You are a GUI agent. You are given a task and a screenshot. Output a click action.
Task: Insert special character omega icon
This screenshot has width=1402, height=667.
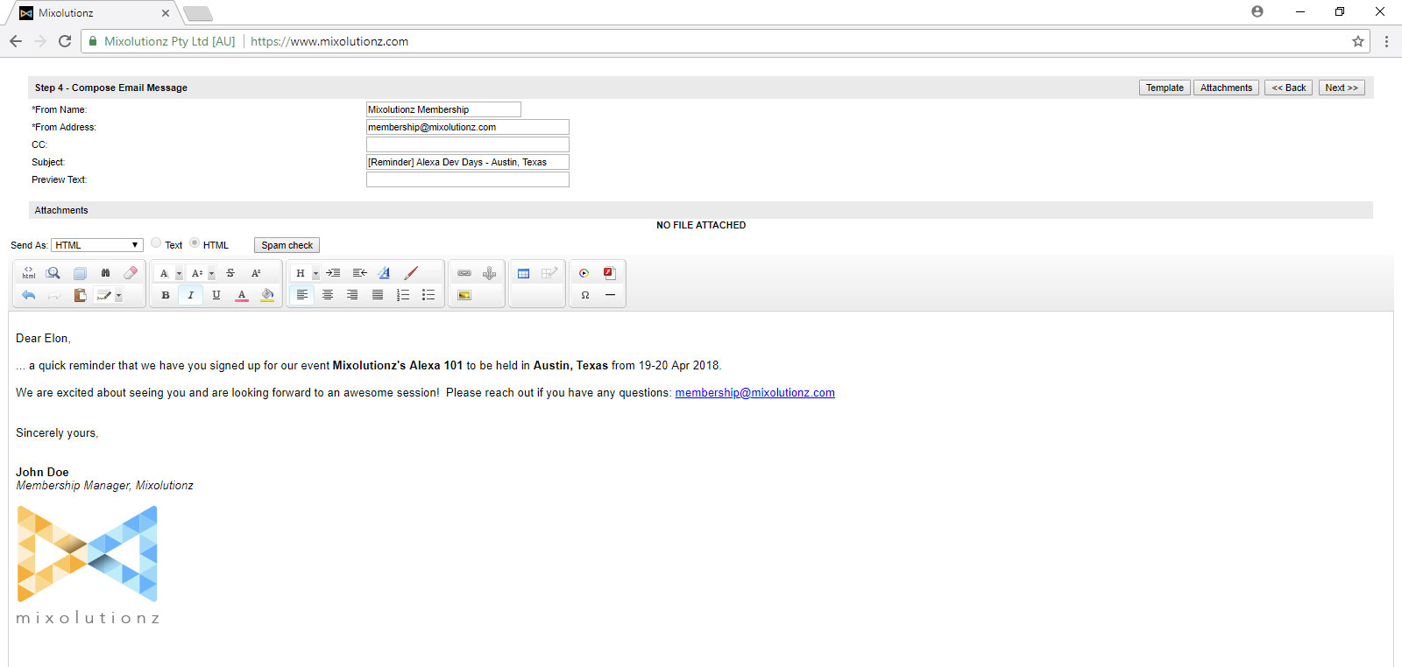point(584,295)
